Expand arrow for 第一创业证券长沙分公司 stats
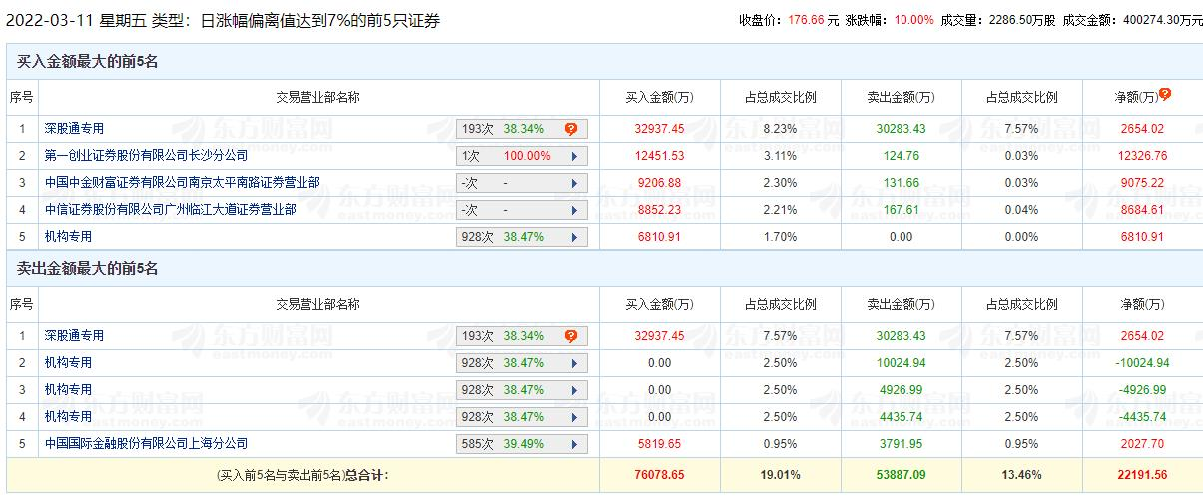1203x498 pixels. click(574, 156)
